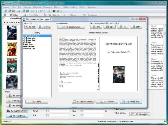Open F3 Náhled tisku print preview
Viewport: 168px width, 125px height.
pyautogui.click(x=131, y=102)
